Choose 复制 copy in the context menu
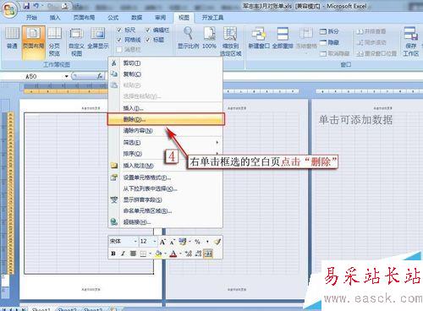This screenshot has width=423, height=311. coord(166,74)
